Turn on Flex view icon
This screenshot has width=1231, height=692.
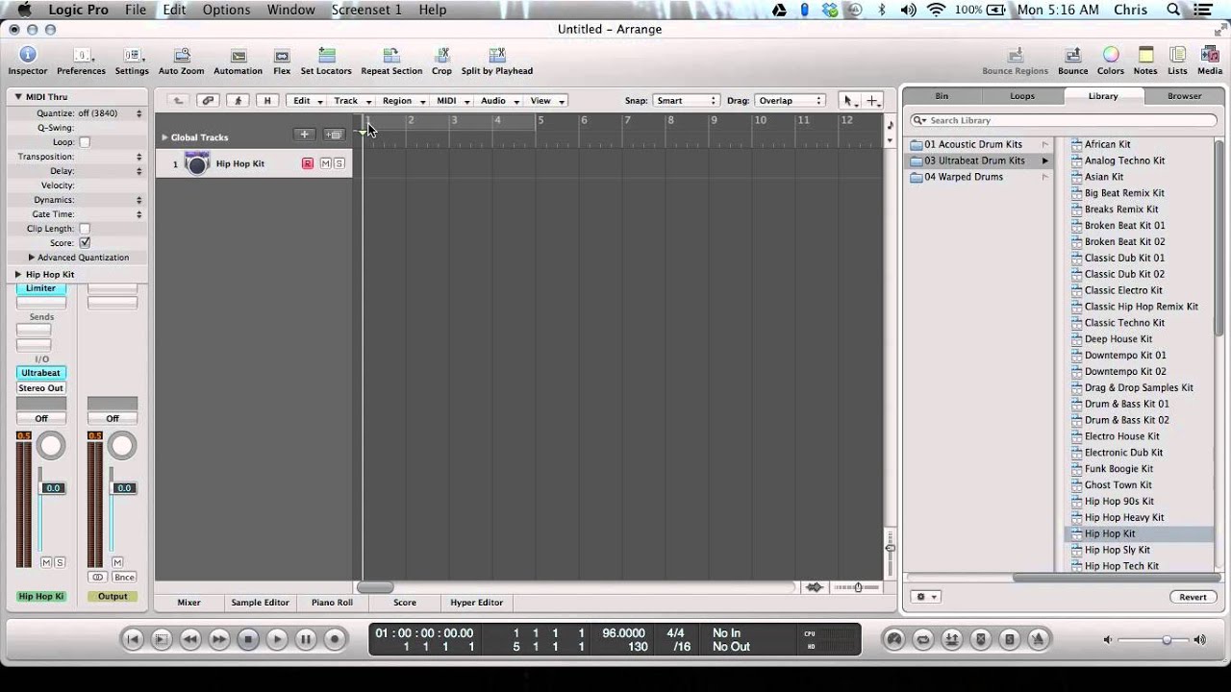tap(282, 56)
